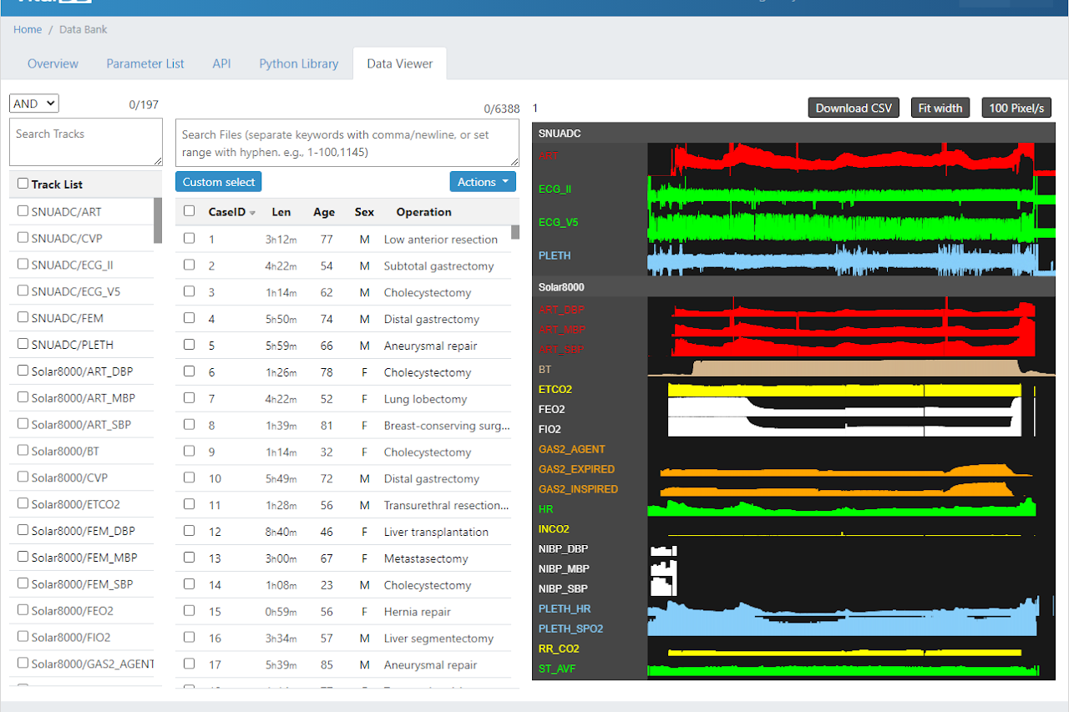Screen dimensions: 1069x712
Task: Click the Sex column header
Action: [x=364, y=212]
